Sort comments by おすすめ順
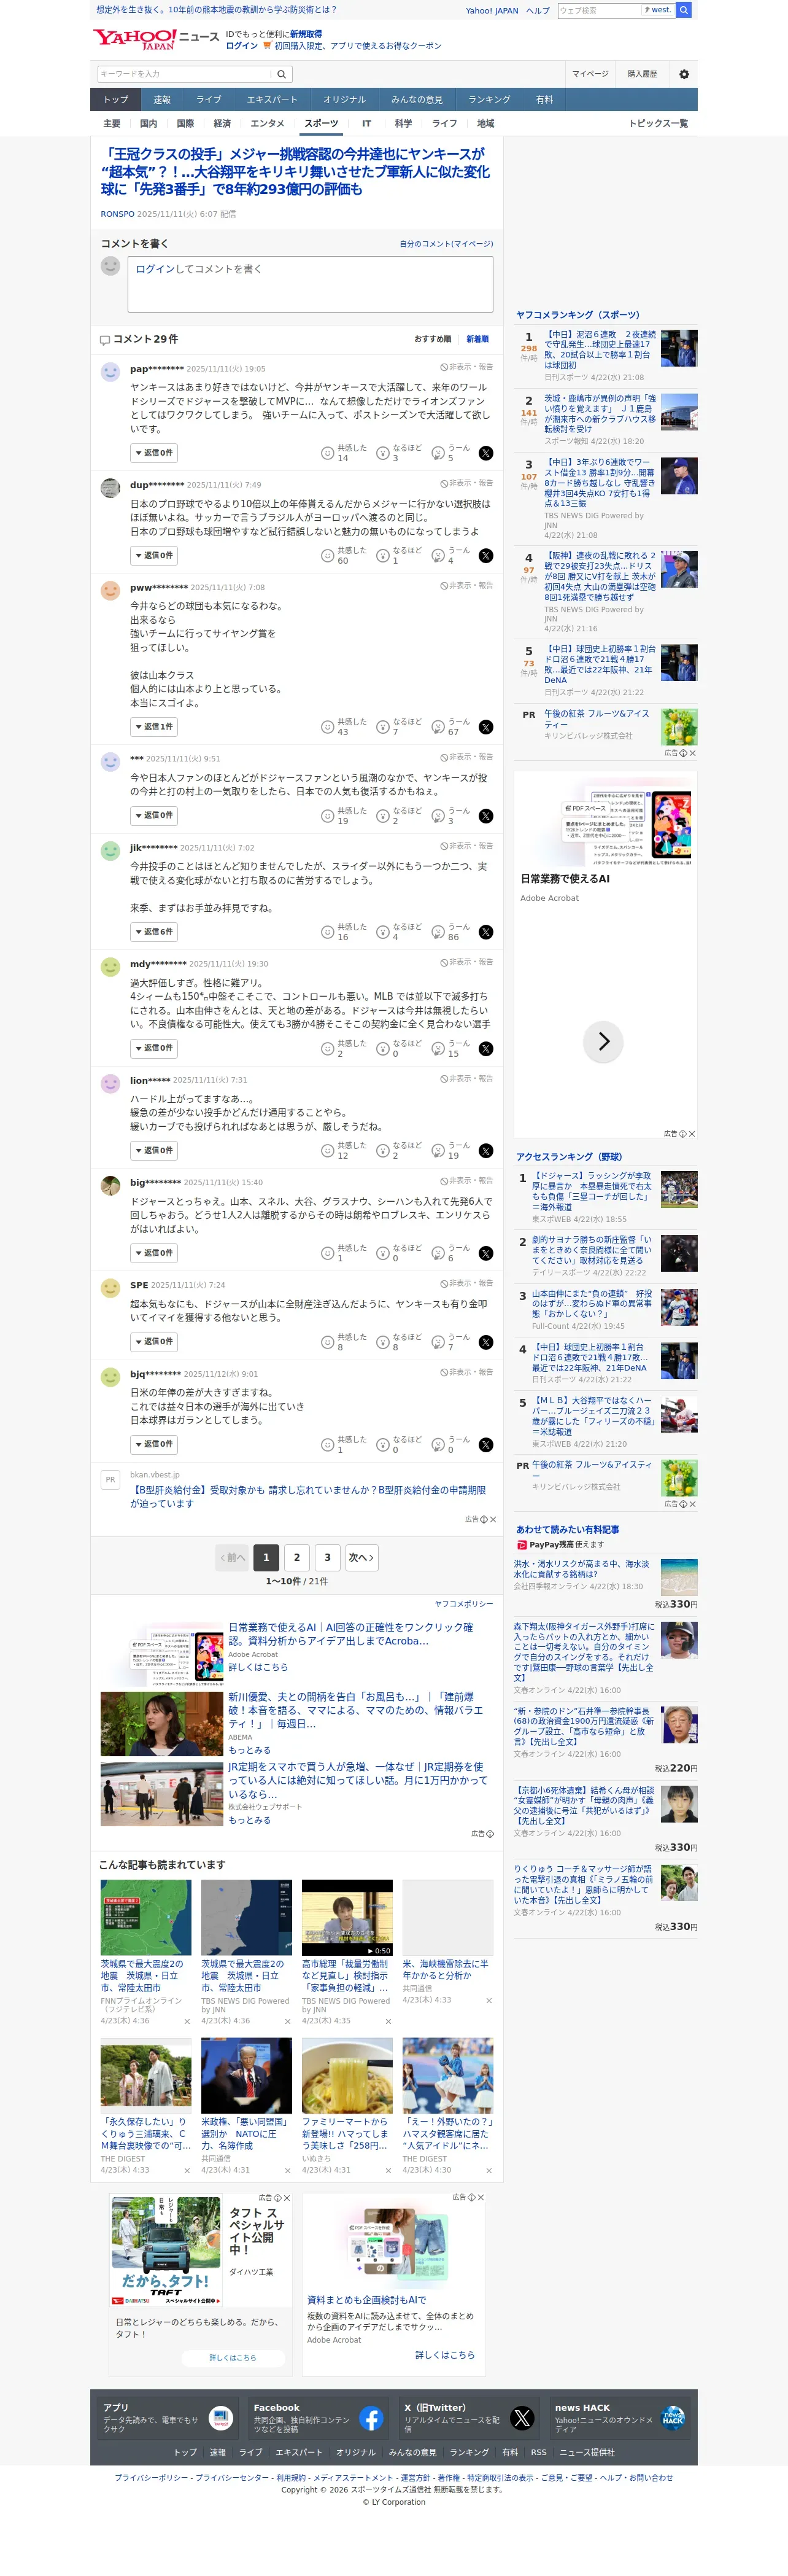 click(x=432, y=339)
